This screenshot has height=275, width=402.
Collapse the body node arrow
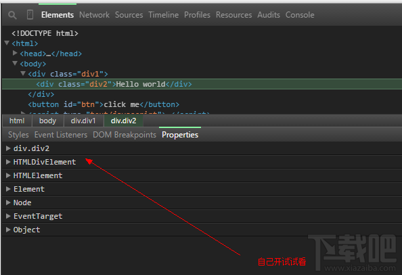[x=15, y=63]
